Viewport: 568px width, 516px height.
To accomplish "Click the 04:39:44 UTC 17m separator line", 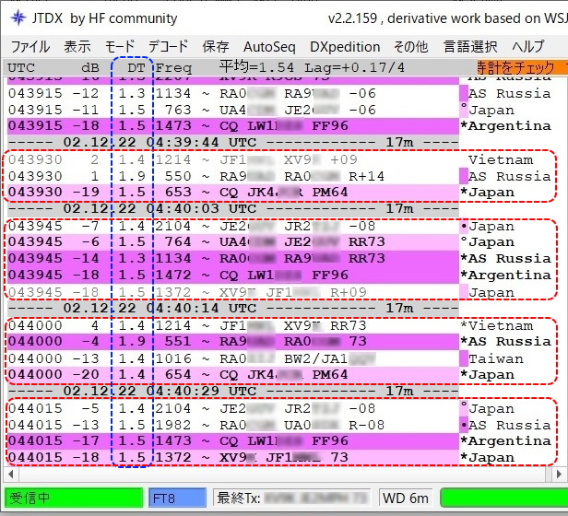I will tap(233, 143).
